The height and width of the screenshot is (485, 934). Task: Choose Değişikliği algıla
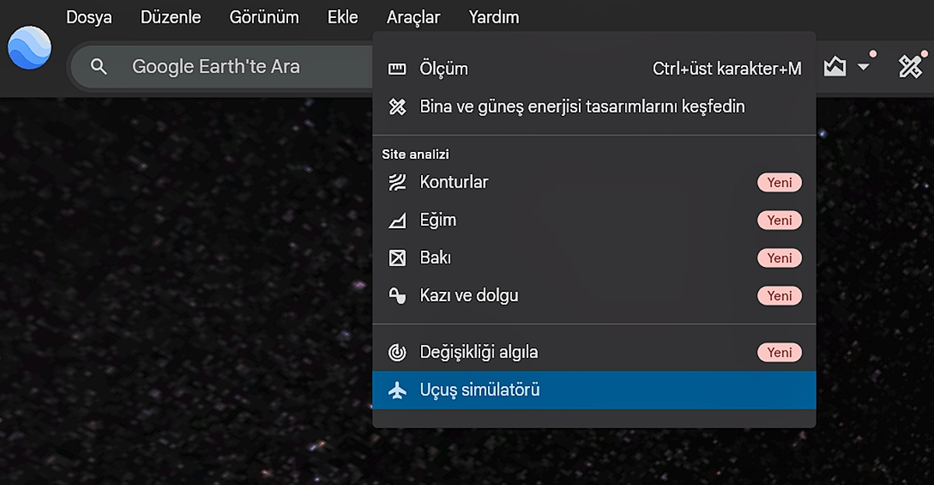pos(594,353)
